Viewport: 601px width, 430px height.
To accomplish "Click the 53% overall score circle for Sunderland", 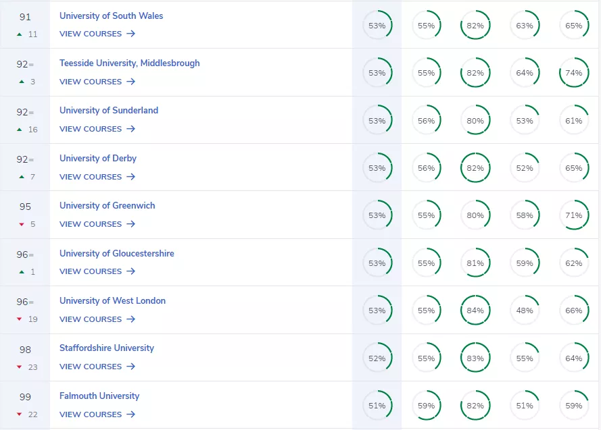I will (378, 120).
